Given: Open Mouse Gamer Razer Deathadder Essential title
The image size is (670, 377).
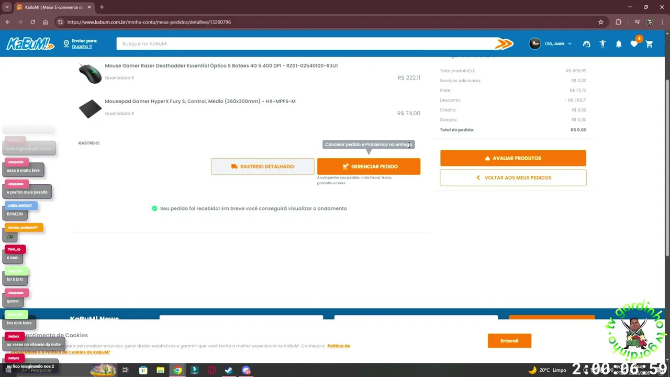Looking at the screenshot, I should pyautogui.click(x=221, y=66).
